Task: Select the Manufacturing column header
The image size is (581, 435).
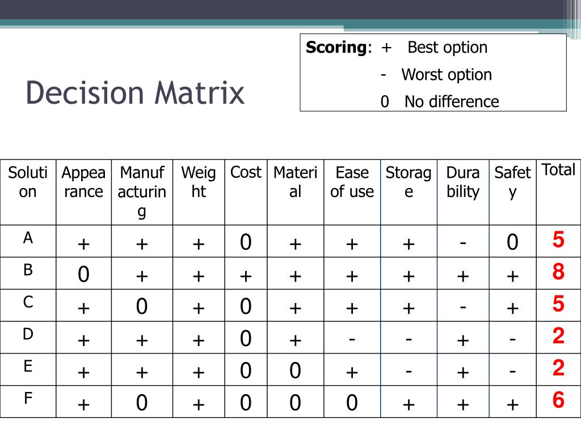Action: (x=142, y=193)
